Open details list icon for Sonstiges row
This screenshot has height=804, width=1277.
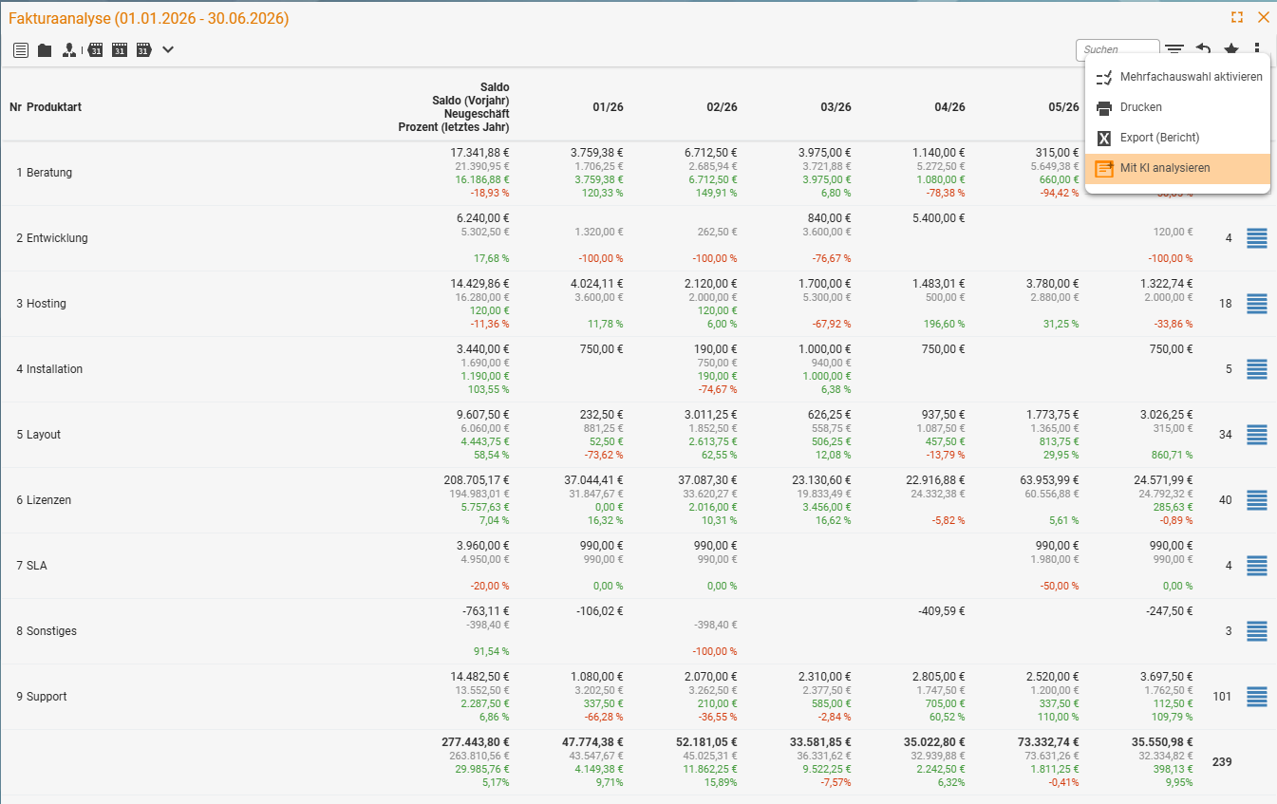1257,631
